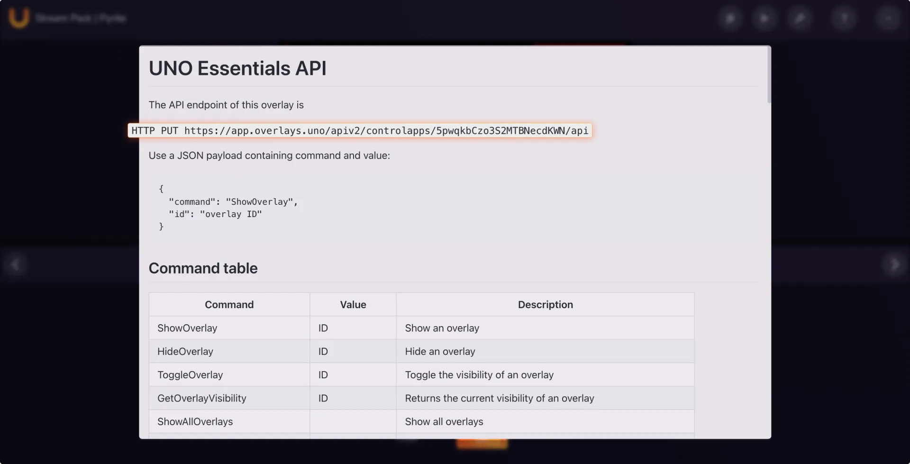
Task: Click the ID value in GetOverlayVisibility row
Action: click(323, 398)
